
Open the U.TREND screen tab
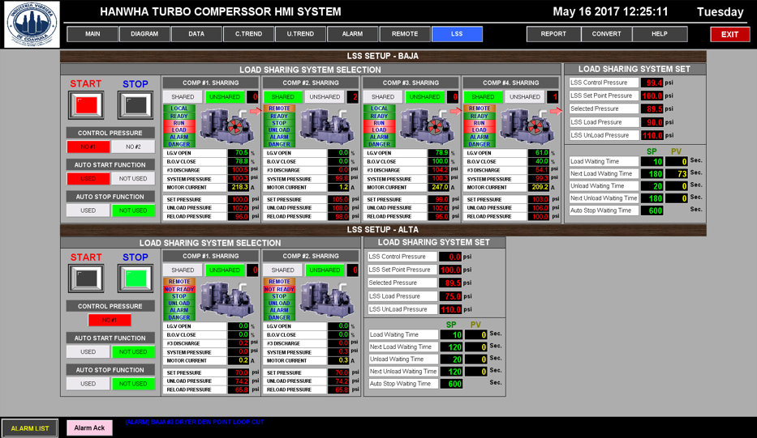click(300, 34)
